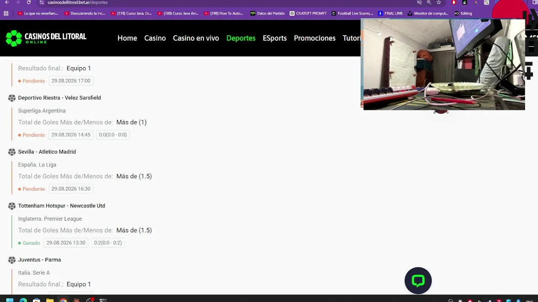Click 'Equipo 1' under Juventus - Parma
Image resolution: width=538 pixels, height=302 pixels.
(x=79, y=284)
